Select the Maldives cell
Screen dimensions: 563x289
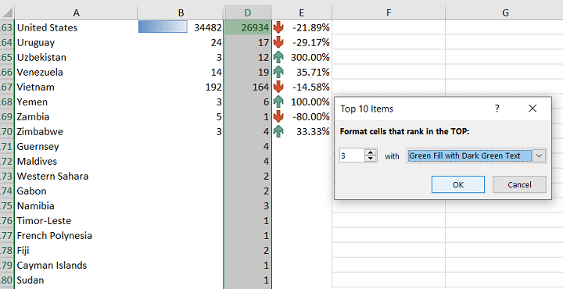(x=76, y=162)
